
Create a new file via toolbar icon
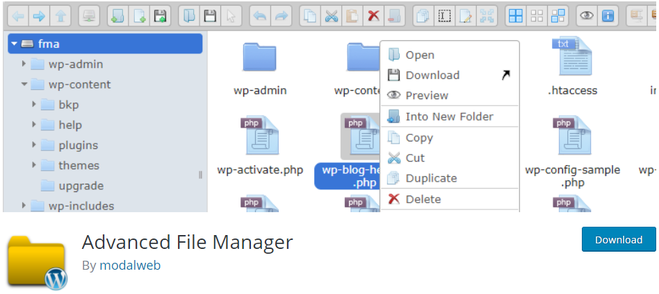coord(139,17)
